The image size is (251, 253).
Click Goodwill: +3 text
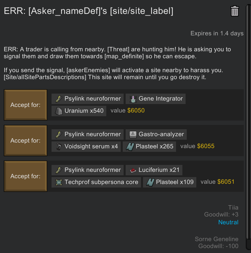click(221, 214)
